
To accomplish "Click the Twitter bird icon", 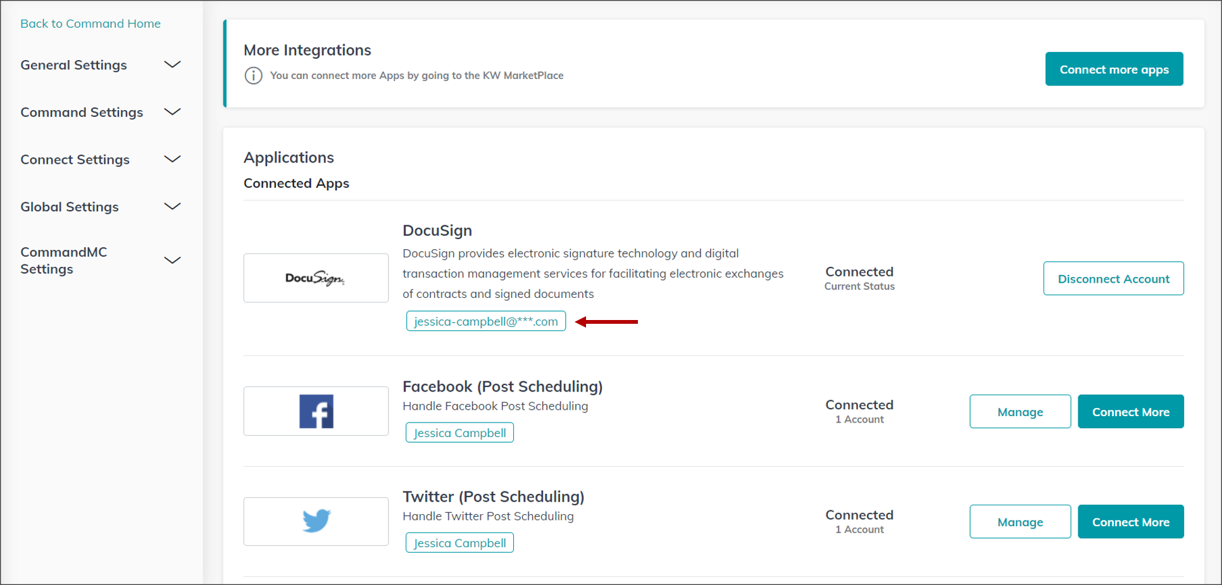I will point(316,521).
